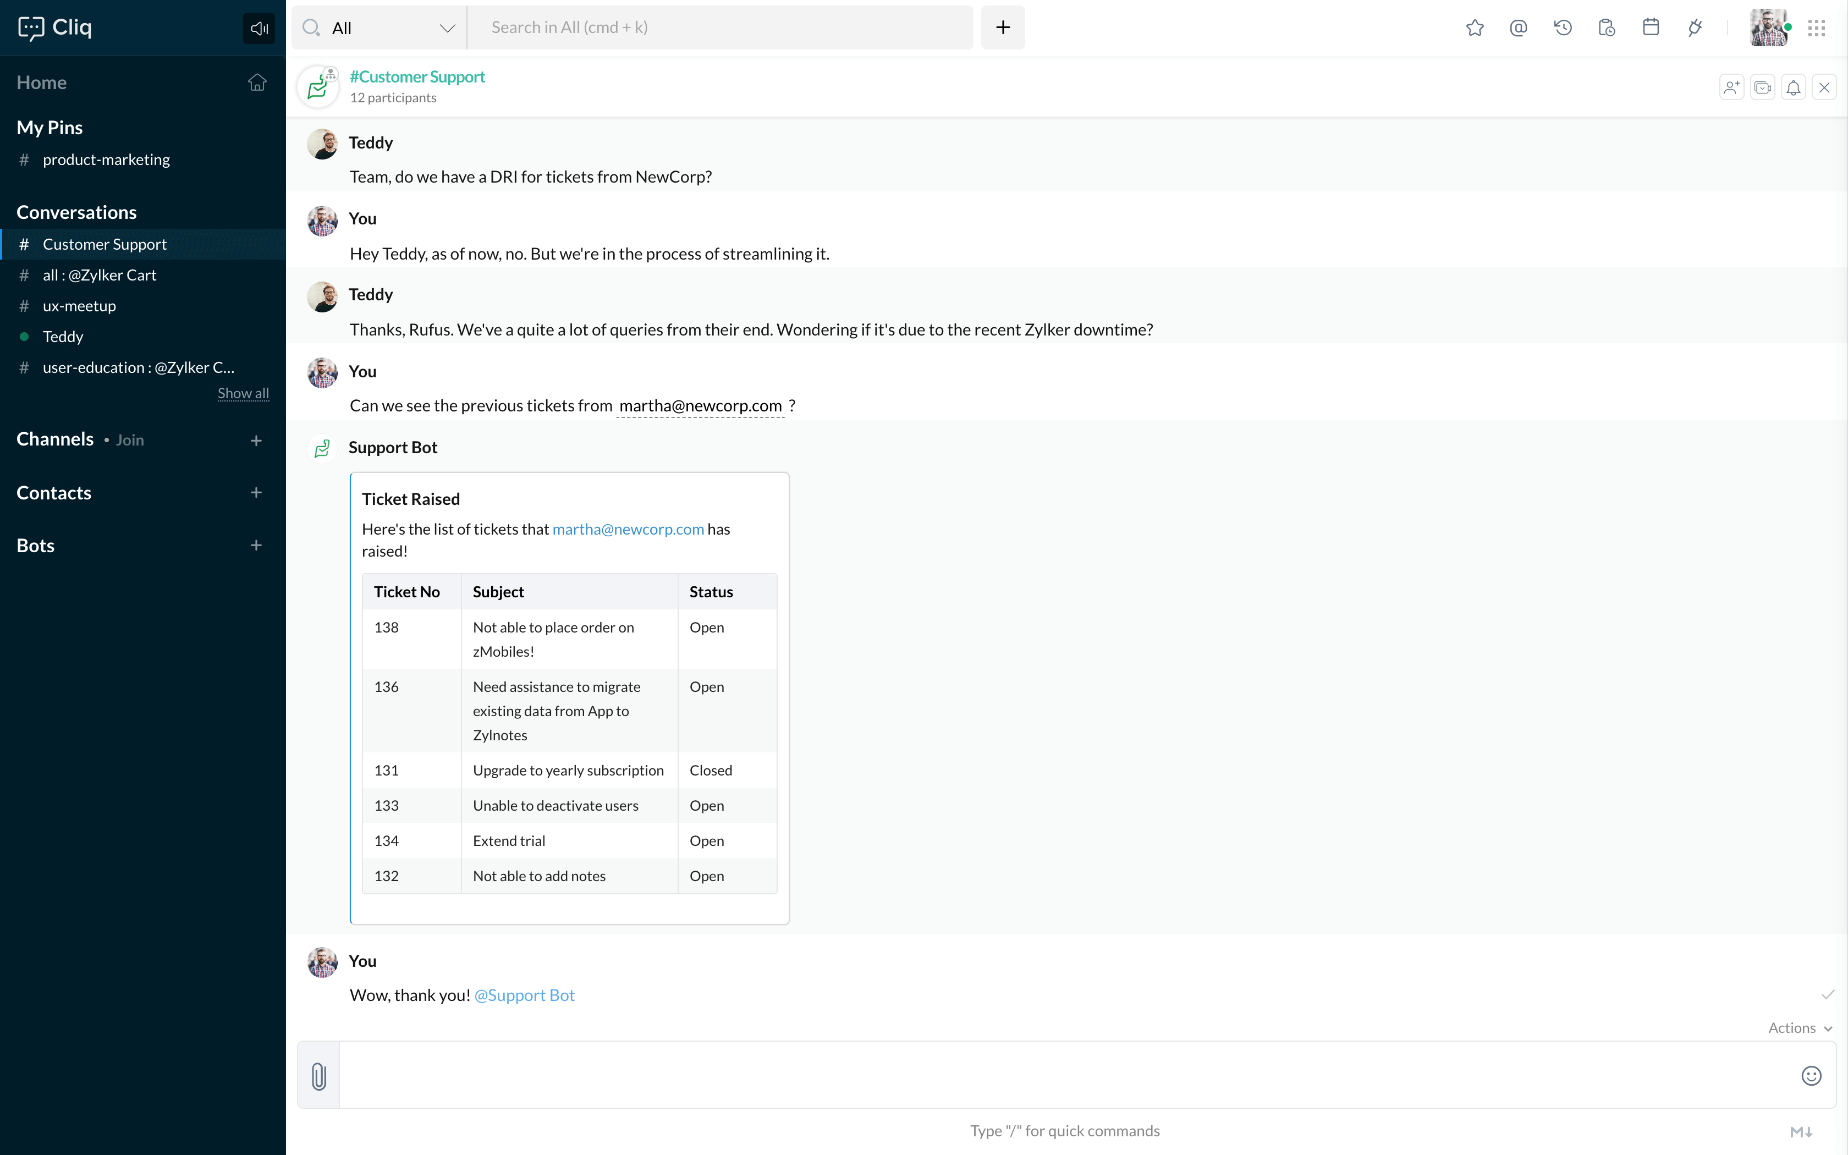Expand the Actions dropdown
Viewport: 1848px width, 1155px height.
[x=1799, y=1028]
